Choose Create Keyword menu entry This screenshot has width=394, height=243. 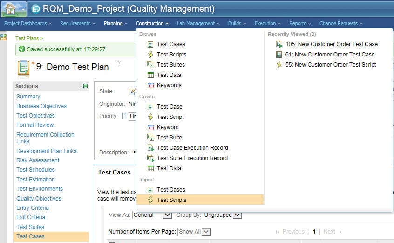click(168, 127)
